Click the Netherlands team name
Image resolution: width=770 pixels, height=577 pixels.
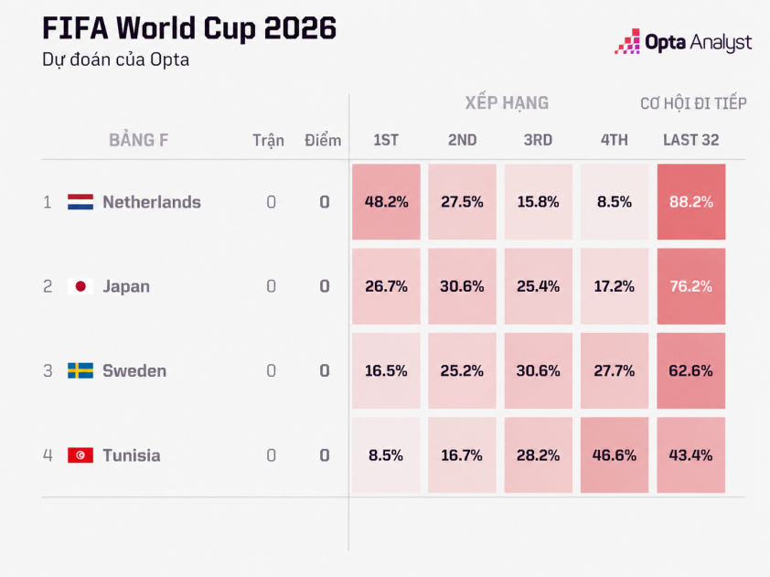[x=152, y=202]
